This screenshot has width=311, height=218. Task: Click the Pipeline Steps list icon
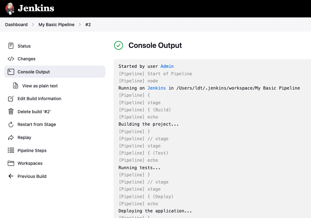click(11, 150)
